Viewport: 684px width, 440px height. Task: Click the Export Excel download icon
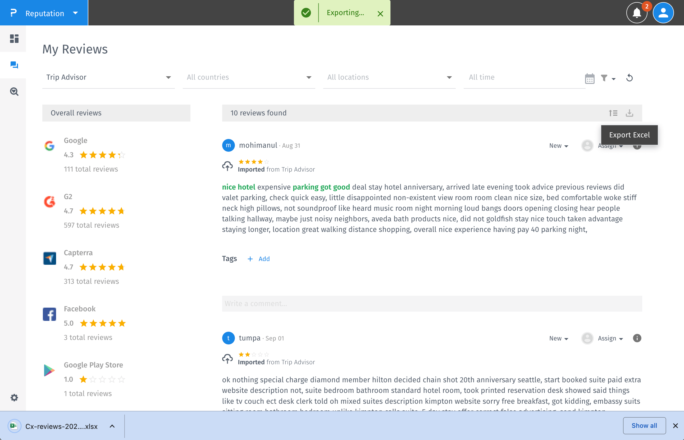630,113
